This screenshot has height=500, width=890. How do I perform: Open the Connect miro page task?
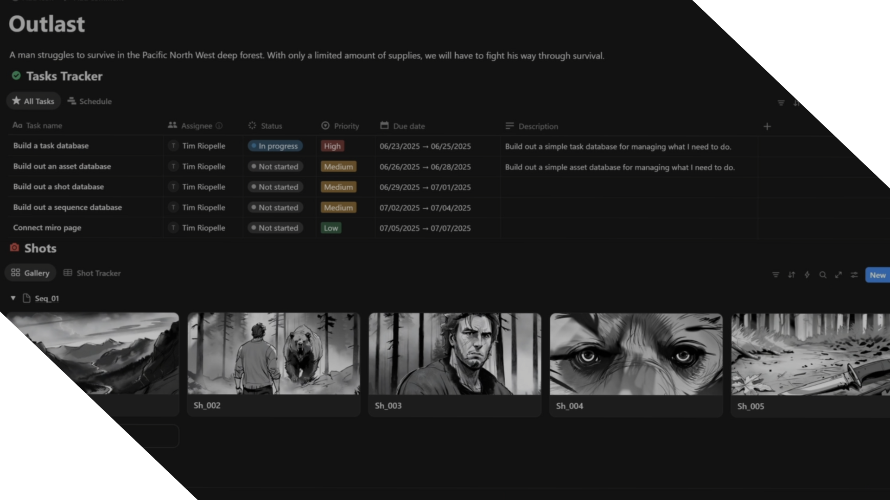47,227
